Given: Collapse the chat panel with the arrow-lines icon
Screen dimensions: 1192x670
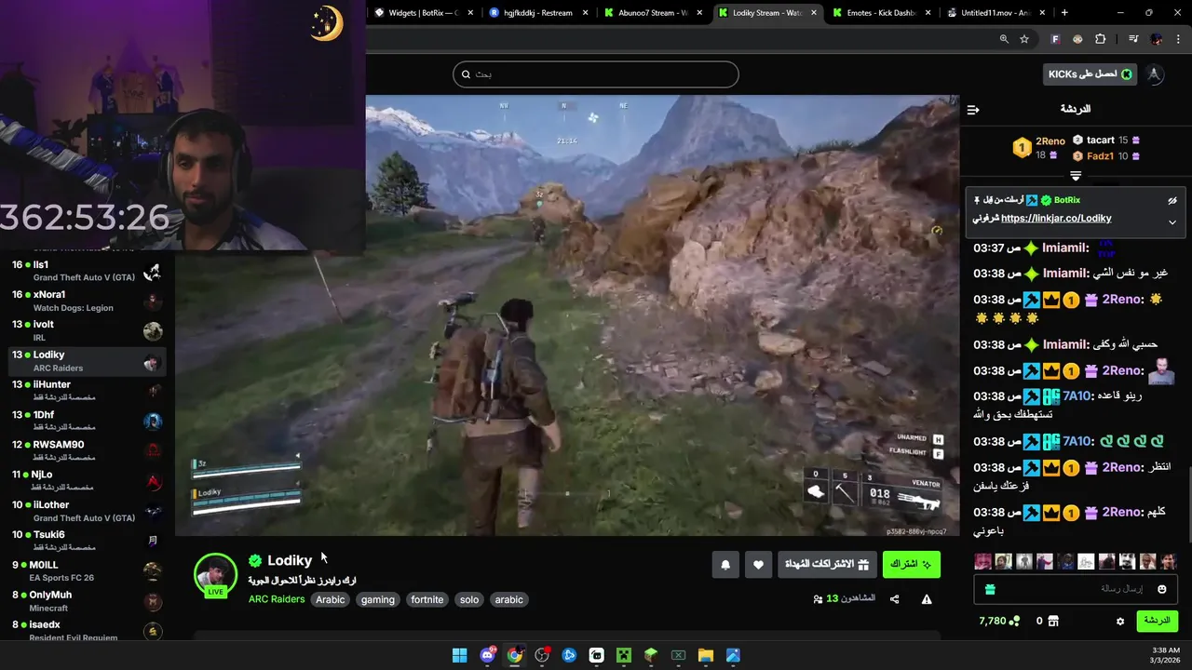Looking at the screenshot, I should point(973,110).
